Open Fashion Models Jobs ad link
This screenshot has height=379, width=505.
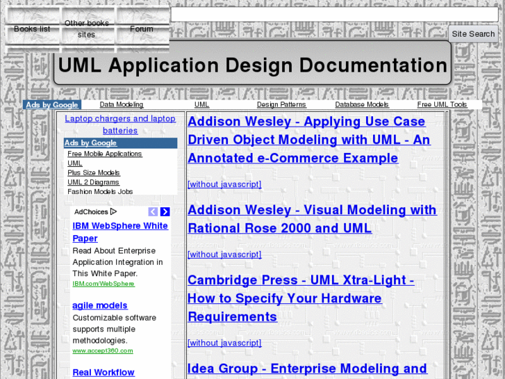coord(100,192)
